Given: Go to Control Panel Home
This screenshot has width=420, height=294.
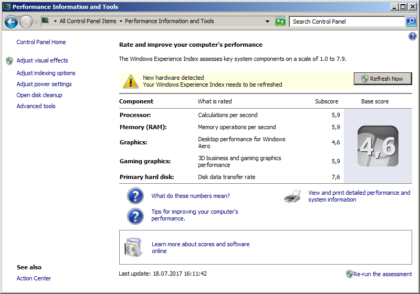Looking at the screenshot, I should (41, 42).
